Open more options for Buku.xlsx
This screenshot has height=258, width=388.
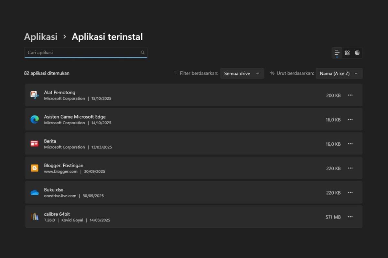tap(350, 192)
